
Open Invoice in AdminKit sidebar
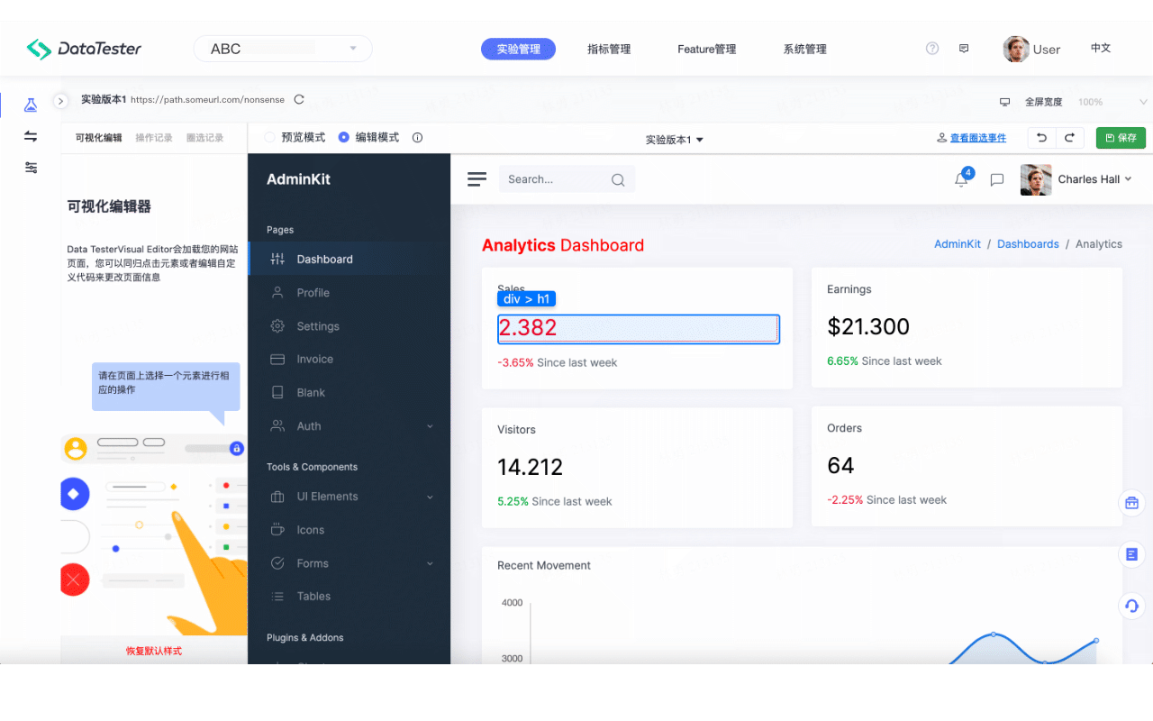[350, 359]
